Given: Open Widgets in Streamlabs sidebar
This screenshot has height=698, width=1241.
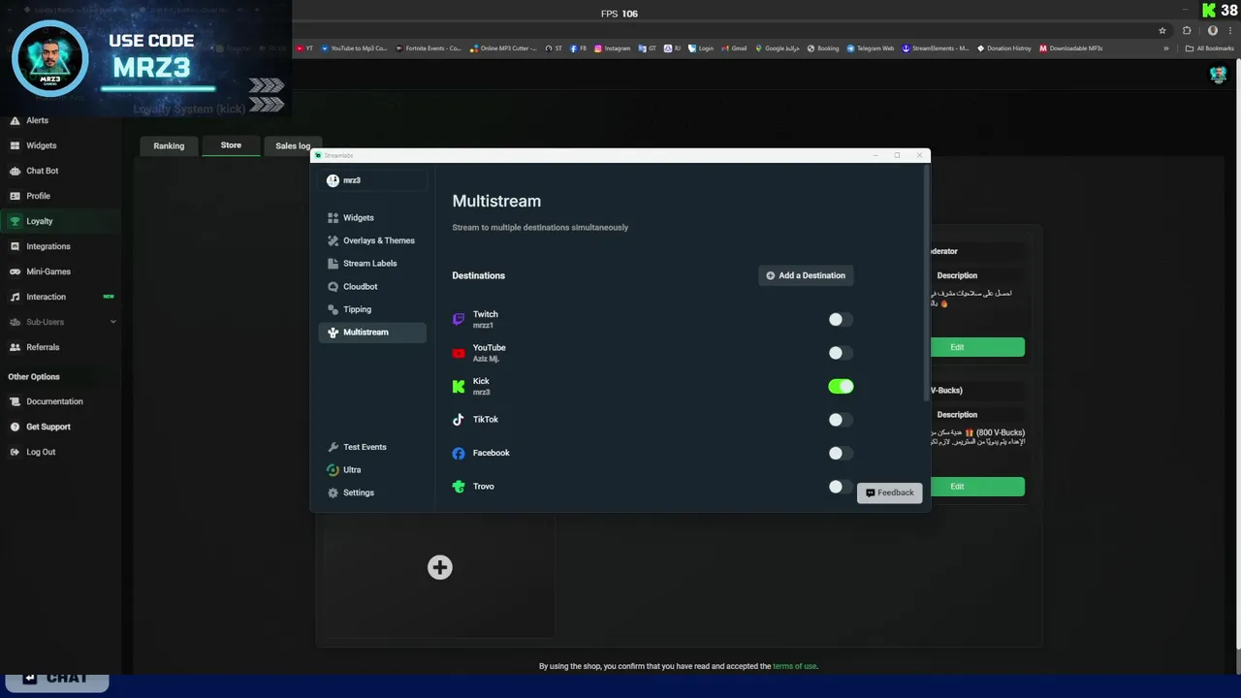Looking at the screenshot, I should coord(371,218).
